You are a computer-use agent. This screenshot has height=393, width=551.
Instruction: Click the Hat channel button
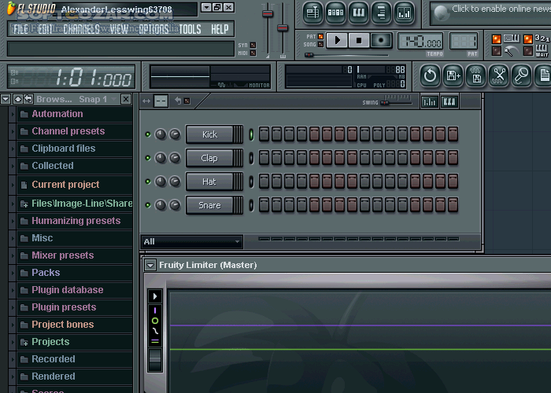210,182
